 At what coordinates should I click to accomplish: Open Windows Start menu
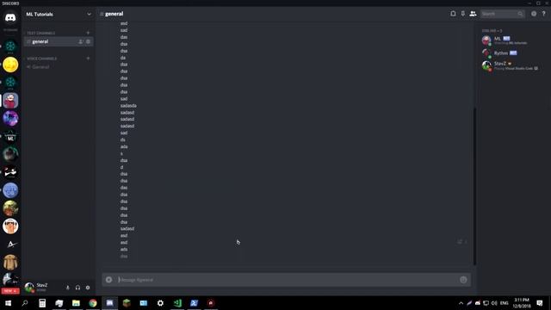pyautogui.click(x=8, y=303)
